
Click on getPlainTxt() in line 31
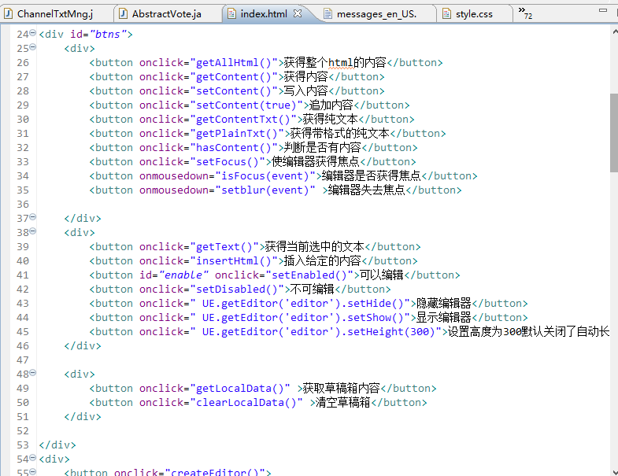point(237,134)
